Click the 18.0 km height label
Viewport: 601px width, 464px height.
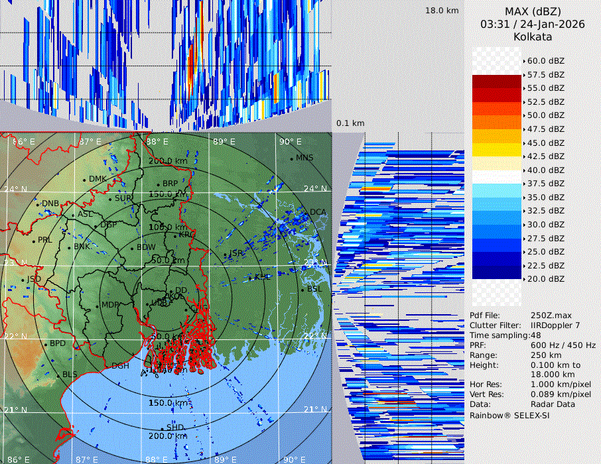[442, 11]
